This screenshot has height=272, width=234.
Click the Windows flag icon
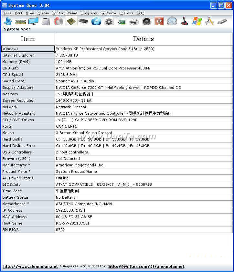point(197,21)
